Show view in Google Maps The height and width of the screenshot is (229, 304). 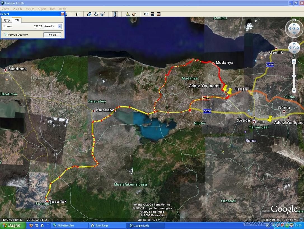click(159, 14)
